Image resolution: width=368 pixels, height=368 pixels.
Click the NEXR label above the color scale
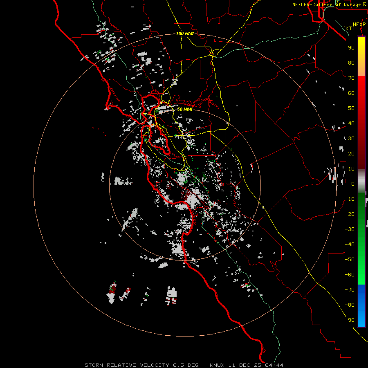(359, 25)
